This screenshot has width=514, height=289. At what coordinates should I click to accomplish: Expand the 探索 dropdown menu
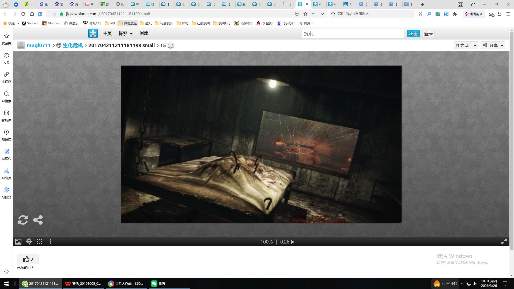click(125, 33)
